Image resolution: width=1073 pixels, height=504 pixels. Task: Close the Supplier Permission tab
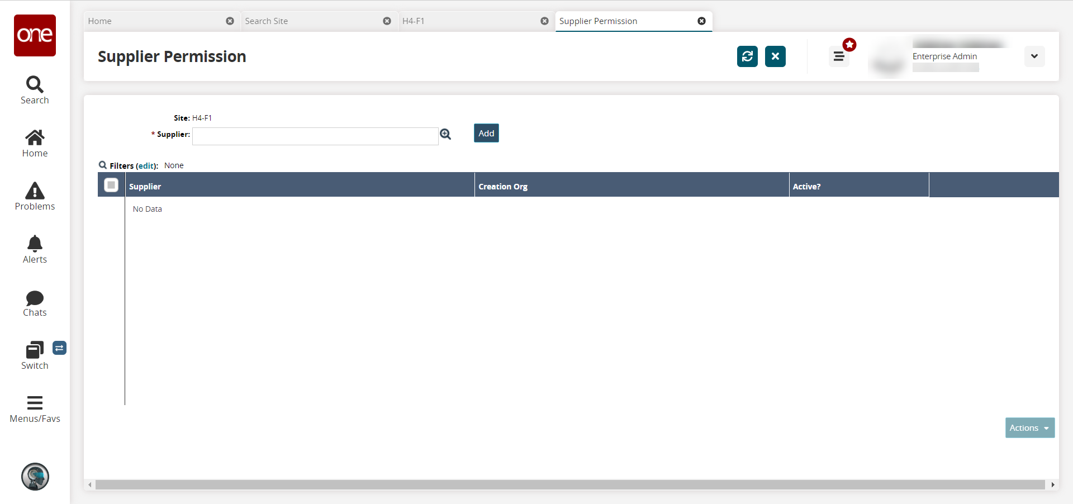pos(701,21)
